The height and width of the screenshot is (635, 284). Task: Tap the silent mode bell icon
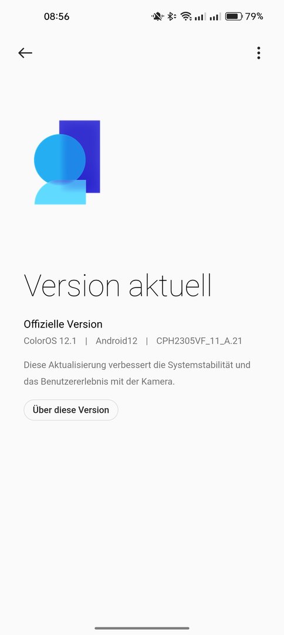157,16
